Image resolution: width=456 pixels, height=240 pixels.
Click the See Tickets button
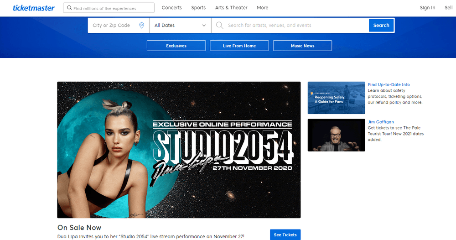[285, 235]
